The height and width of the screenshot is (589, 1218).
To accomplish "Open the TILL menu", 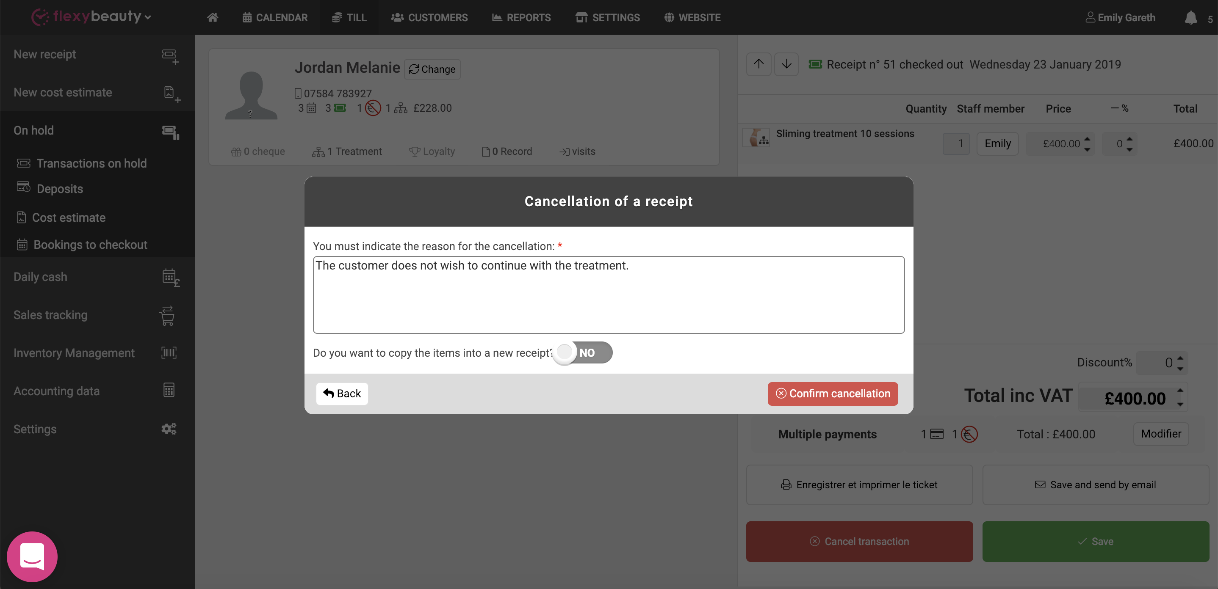I will click(349, 17).
